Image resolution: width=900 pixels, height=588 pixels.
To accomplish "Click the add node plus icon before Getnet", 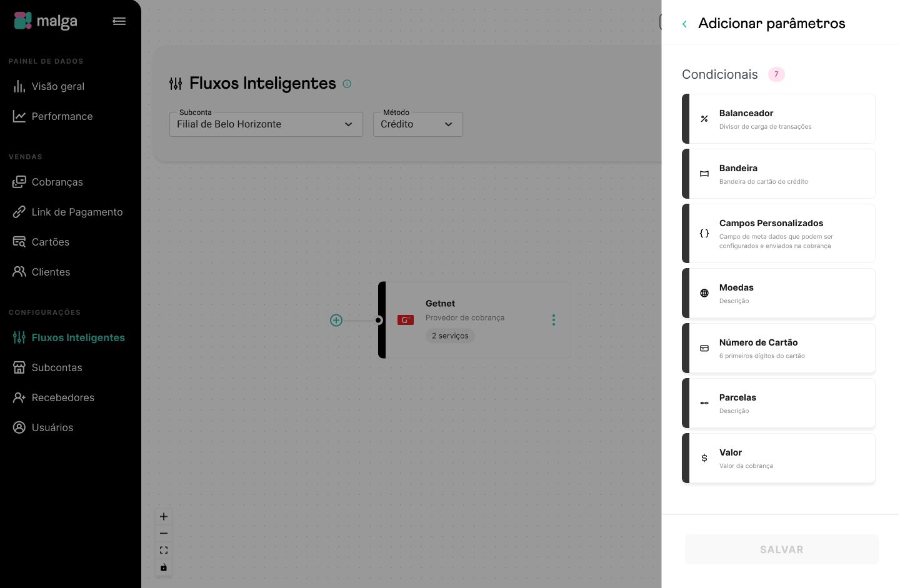I will [x=336, y=320].
